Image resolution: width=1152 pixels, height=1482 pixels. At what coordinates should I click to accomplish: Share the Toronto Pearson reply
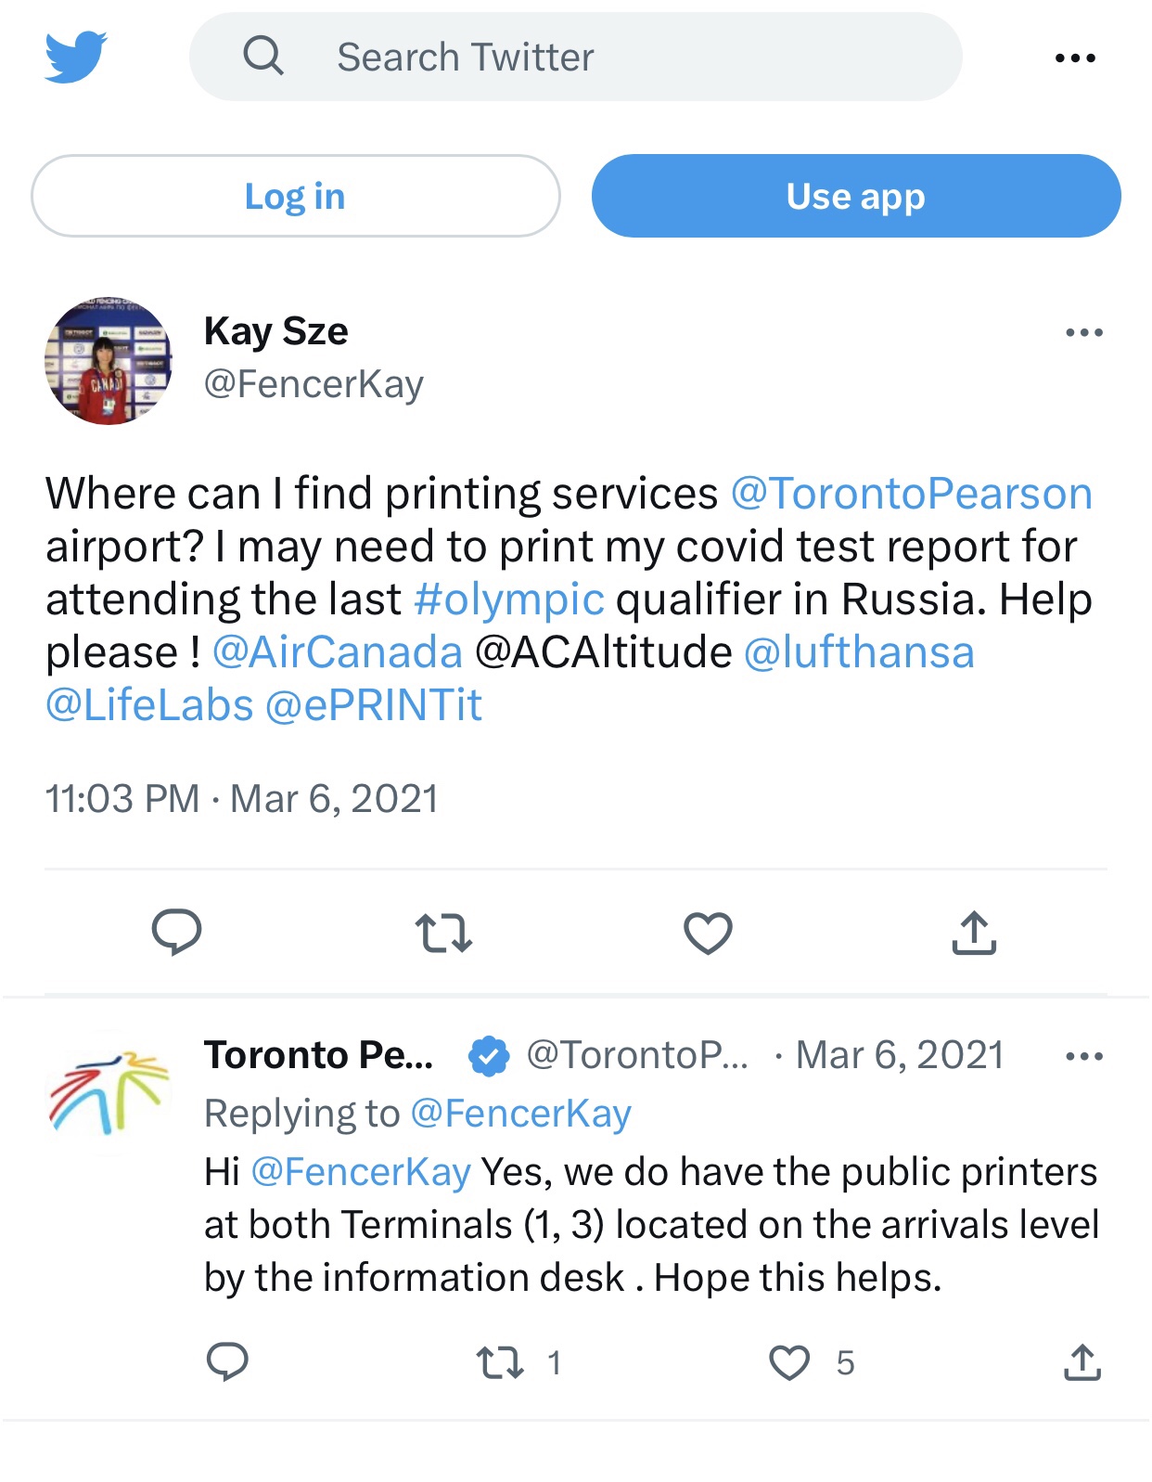pyautogui.click(x=1082, y=1362)
